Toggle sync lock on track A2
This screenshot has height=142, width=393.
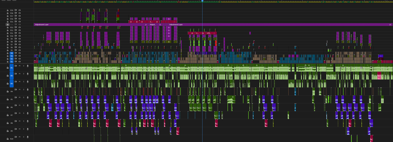pyautogui.click(x=15, y=73)
